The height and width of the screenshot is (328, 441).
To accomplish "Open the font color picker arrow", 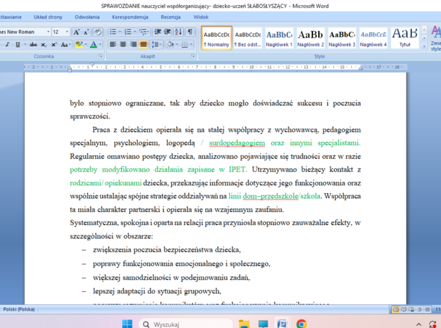I will 100,44.
